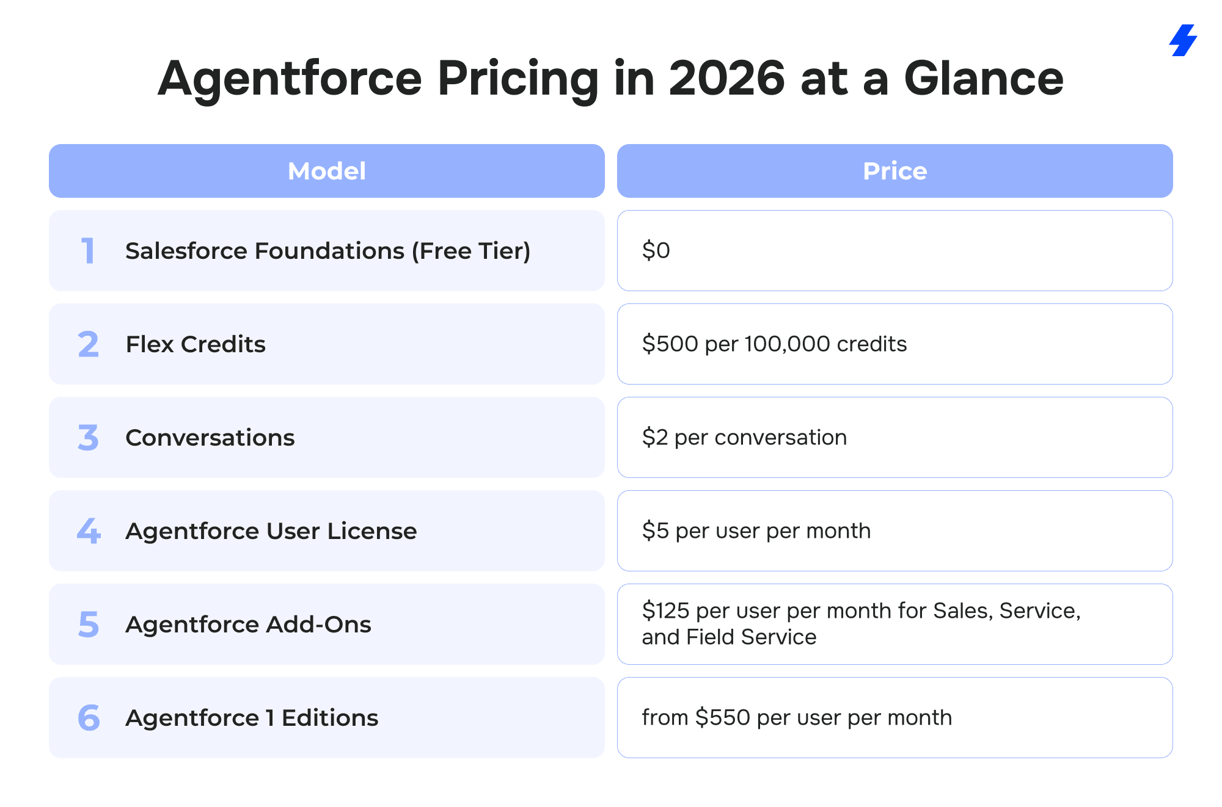The image size is (1222, 807).
Task: Click Agentforce 1 Editions label
Action: pos(252,718)
